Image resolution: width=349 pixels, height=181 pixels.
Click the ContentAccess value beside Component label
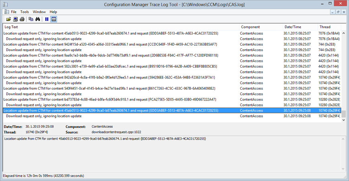(x=102, y=127)
